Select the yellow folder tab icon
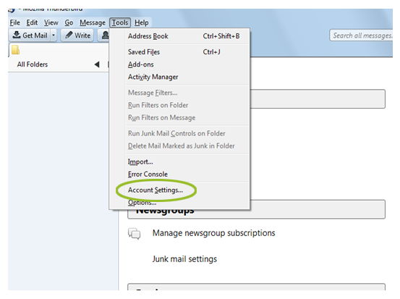The height and width of the screenshot is (299, 400). pos(15,50)
